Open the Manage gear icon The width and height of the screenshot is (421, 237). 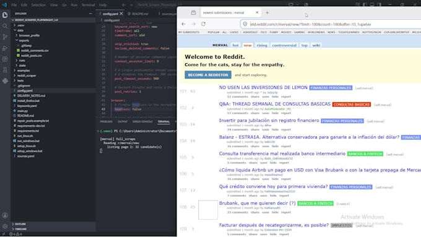tap(5, 226)
